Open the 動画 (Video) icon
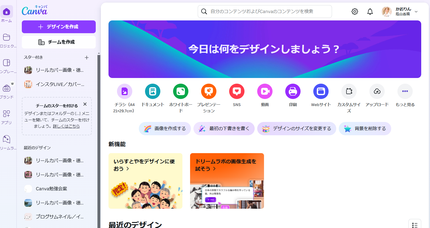This screenshot has height=228, width=430. [x=265, y=91]
